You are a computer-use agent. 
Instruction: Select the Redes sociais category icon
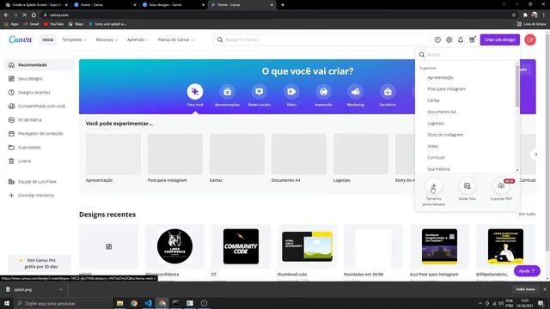(x=260, y=92)
